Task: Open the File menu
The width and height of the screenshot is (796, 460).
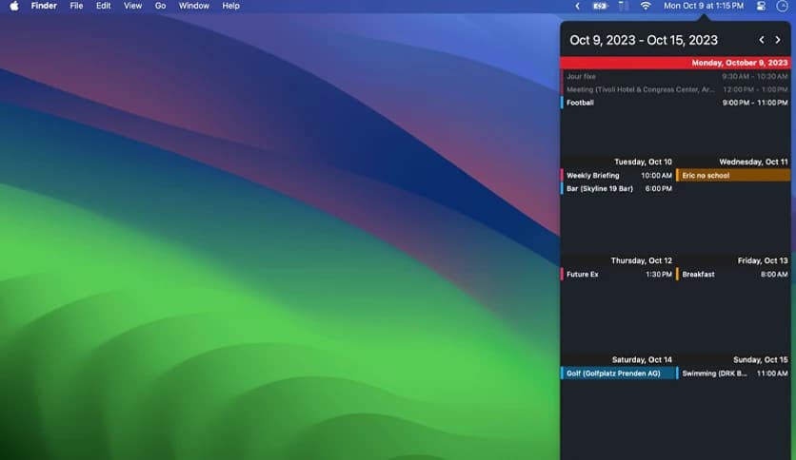Action: [76, 6]
